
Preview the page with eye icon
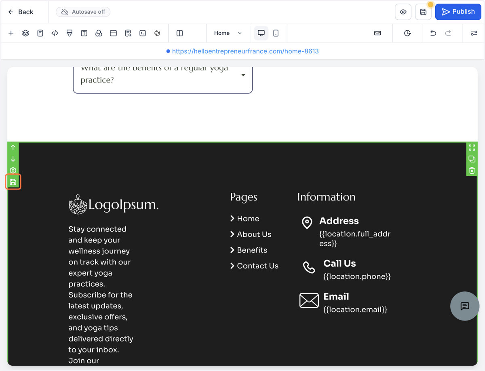pos(403,12)
